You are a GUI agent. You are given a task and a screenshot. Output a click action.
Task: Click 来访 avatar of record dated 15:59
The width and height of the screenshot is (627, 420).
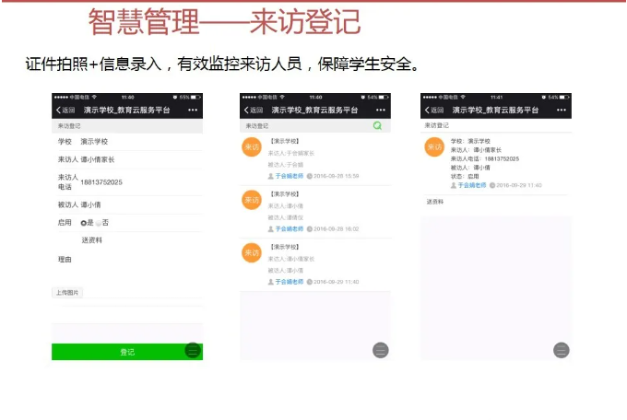(251, 147)
